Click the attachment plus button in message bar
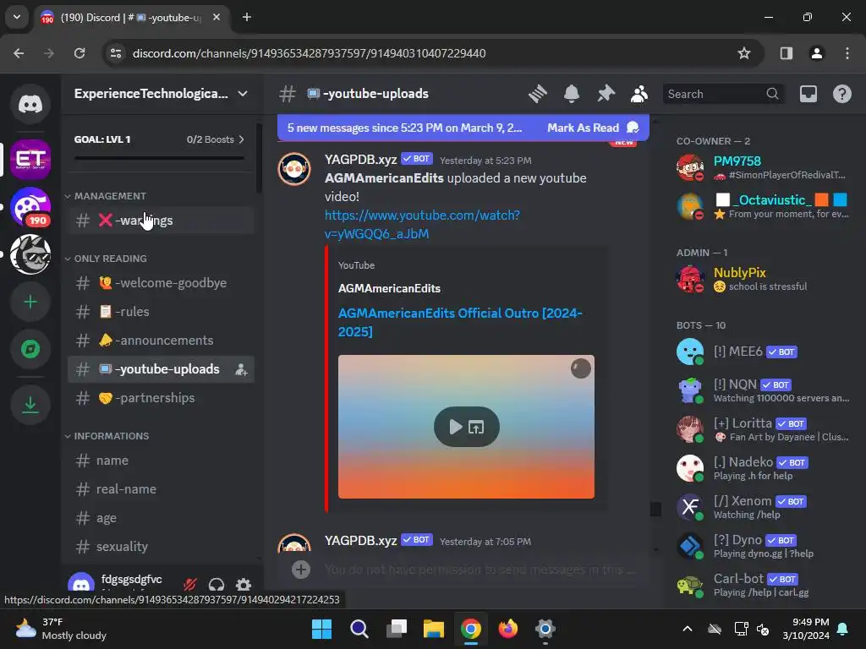This screenshot has height=649, width=866. click(x=301, y=570)
